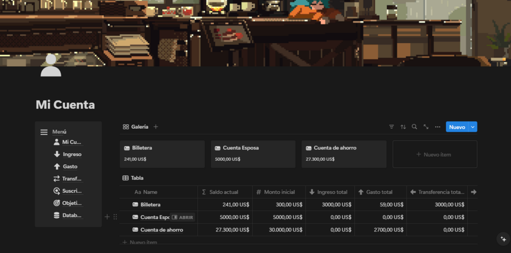511x253 pixels.
Task: Click the 241,00 US$ Saldo actual cell
Action: click(x=225, y=205)
